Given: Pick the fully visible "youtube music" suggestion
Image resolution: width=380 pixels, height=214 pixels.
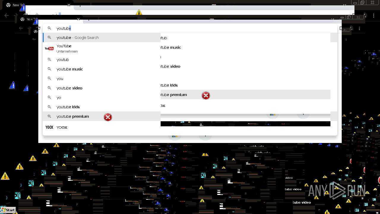Looking at the screenshot, I should click(102, 69).
